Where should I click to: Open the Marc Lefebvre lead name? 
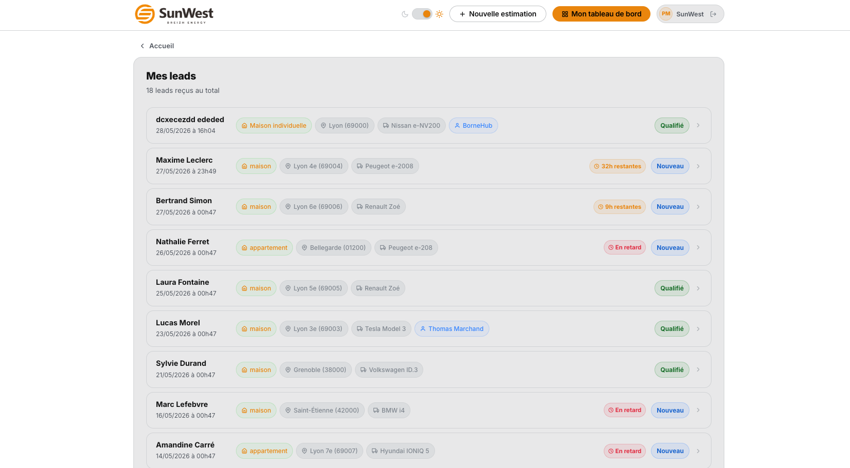182,404
